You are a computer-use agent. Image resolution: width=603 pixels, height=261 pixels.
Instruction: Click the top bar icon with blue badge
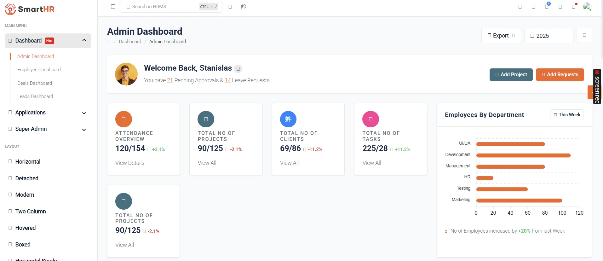point(547,6)
